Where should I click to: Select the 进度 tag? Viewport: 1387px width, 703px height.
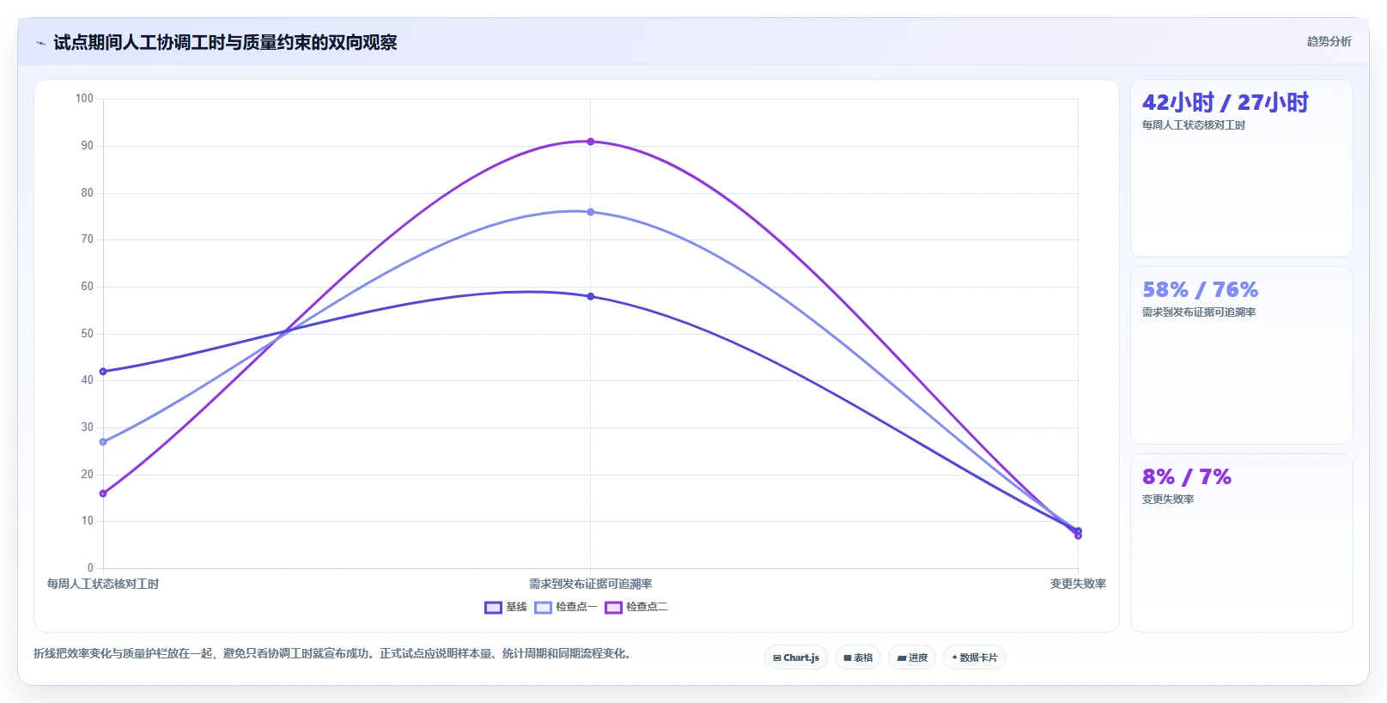[912, 658]
